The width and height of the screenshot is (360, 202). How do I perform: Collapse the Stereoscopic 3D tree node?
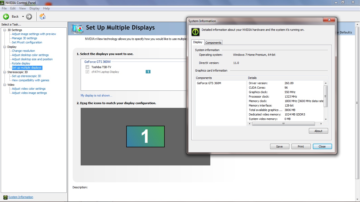[5, 72]
